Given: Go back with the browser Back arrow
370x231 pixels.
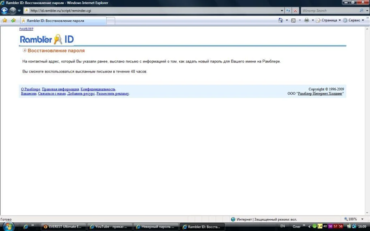Looking at the screenshot, I should coord(4,10).
